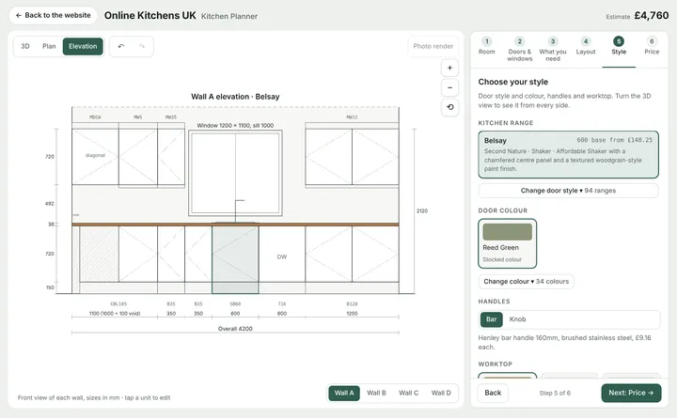Select the Reed Green colour swatch
This screenshot has width=677, height=418.
pyautogui.click(x=508, y=243)
